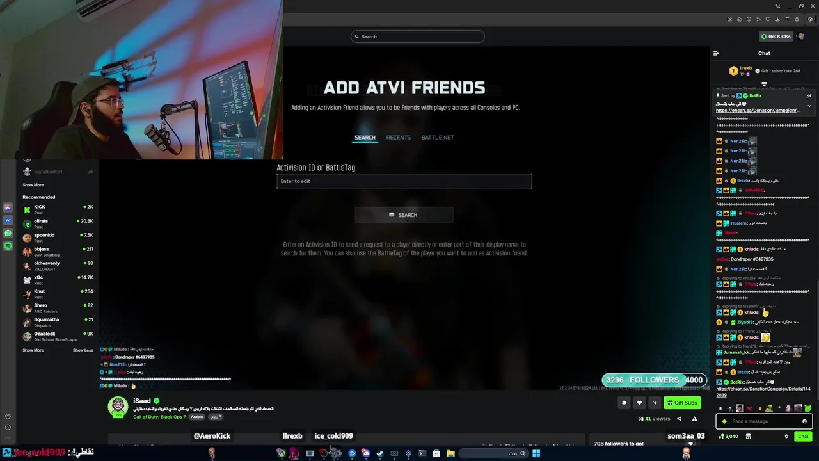The image size is (819, 461).
Task: Click Show More under following list
Action: tap(33, 185)
